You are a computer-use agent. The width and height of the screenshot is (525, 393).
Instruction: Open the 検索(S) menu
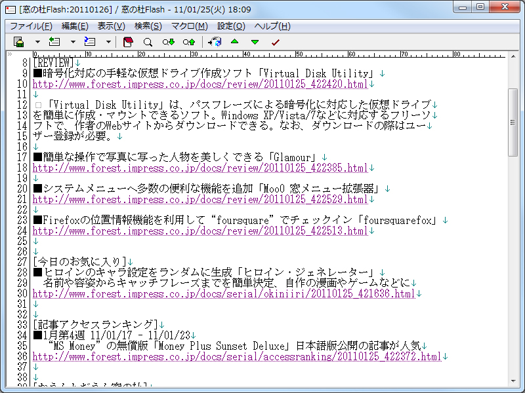click(148, 26)
